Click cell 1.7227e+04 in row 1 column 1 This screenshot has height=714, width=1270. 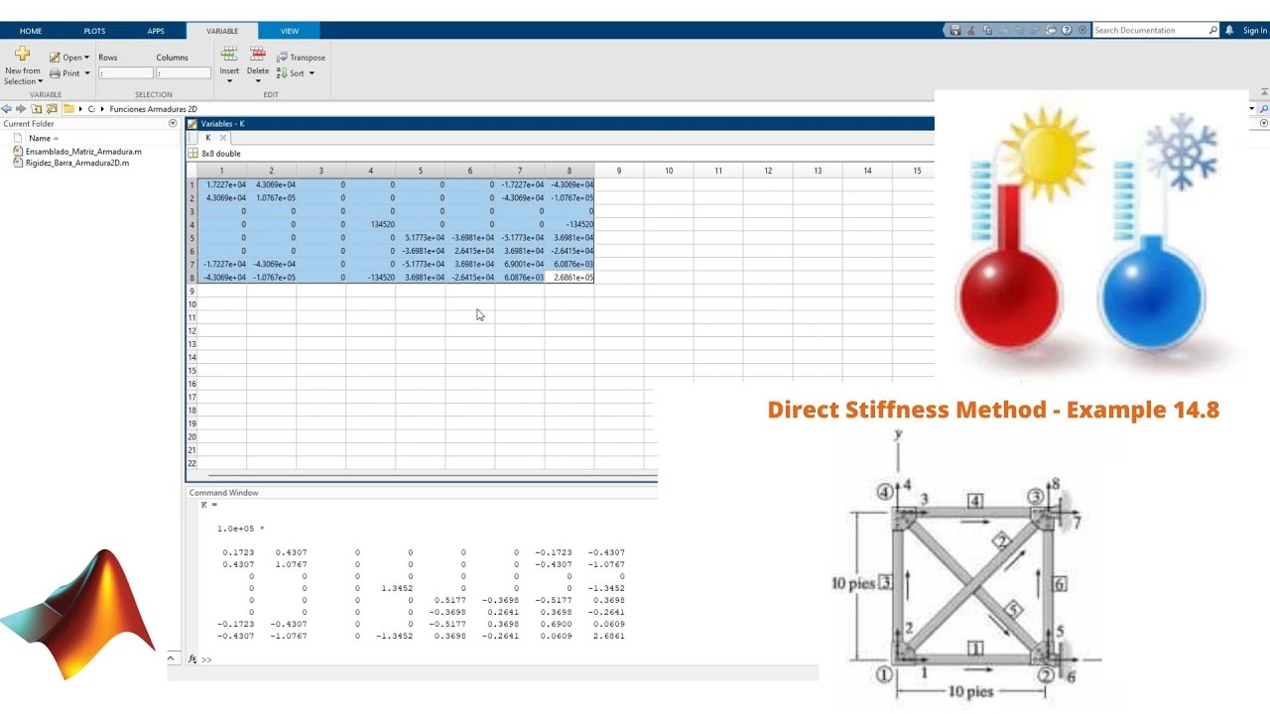pyautogui.click(x=222, y=184)
